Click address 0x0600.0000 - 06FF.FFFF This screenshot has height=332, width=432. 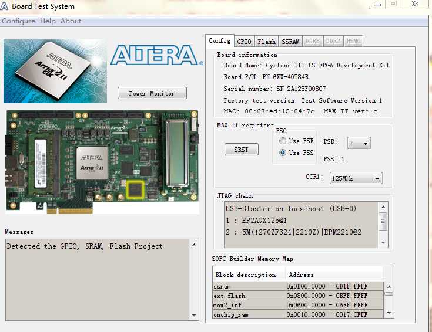click(x=327, y=305)
